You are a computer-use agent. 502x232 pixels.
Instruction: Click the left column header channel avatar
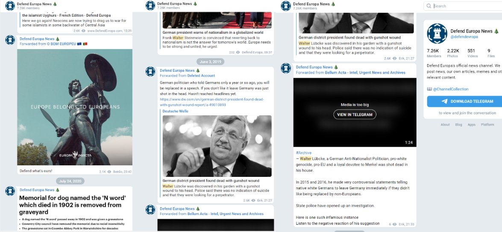pyautogui.click(x=10, y=6)
